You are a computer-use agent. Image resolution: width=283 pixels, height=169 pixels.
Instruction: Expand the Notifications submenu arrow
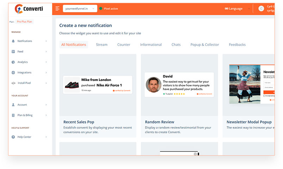[46, 41]
